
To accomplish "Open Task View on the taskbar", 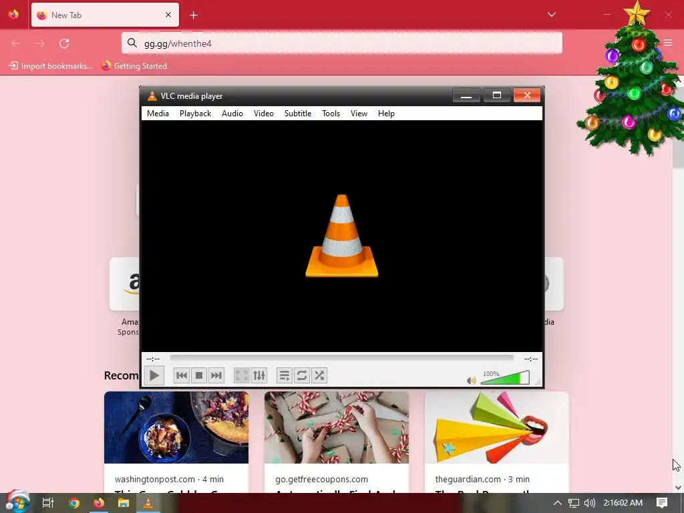I will click(x=48, y=503).
